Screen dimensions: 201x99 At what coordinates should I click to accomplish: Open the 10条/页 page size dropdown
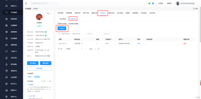pos(69,49)
